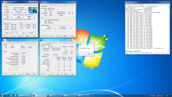Launch Internet Explorer from the taskbar

click(7, 96)
